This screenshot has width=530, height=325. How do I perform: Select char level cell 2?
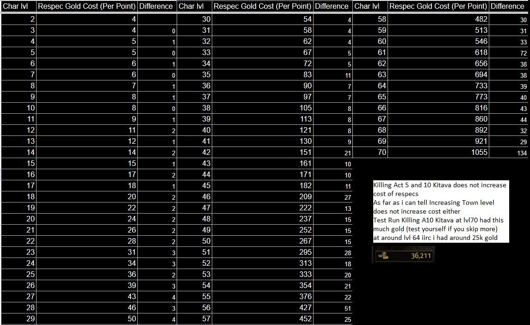18,19
